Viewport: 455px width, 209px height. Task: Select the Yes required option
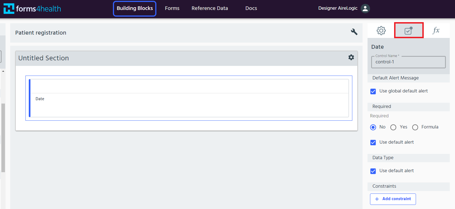[393, 127]
